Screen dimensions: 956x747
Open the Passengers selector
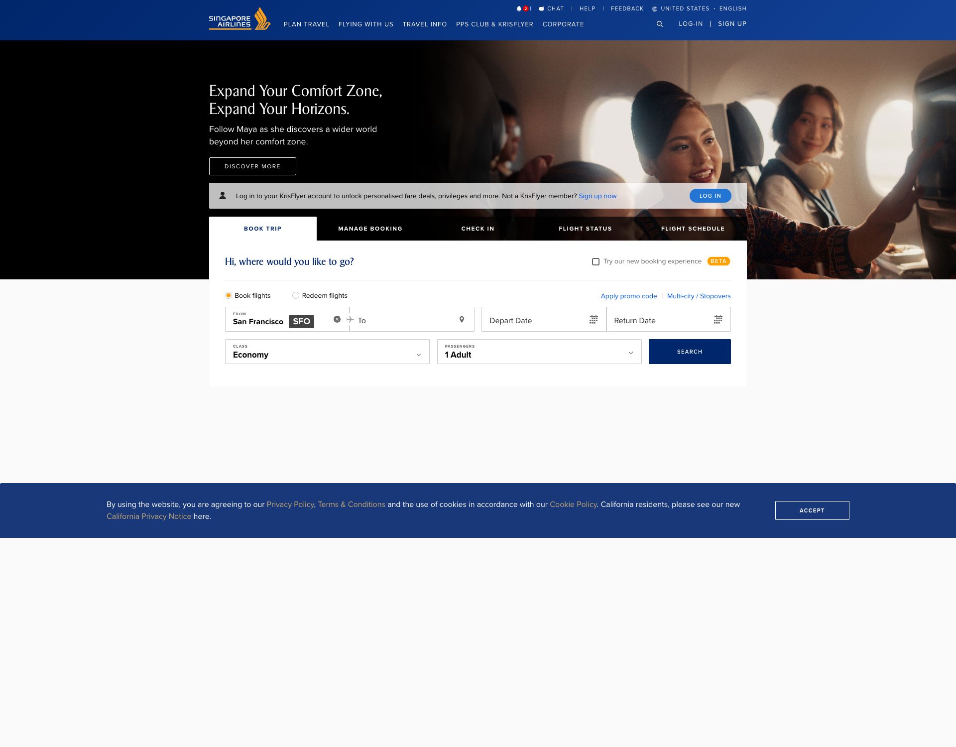point(539,352)
